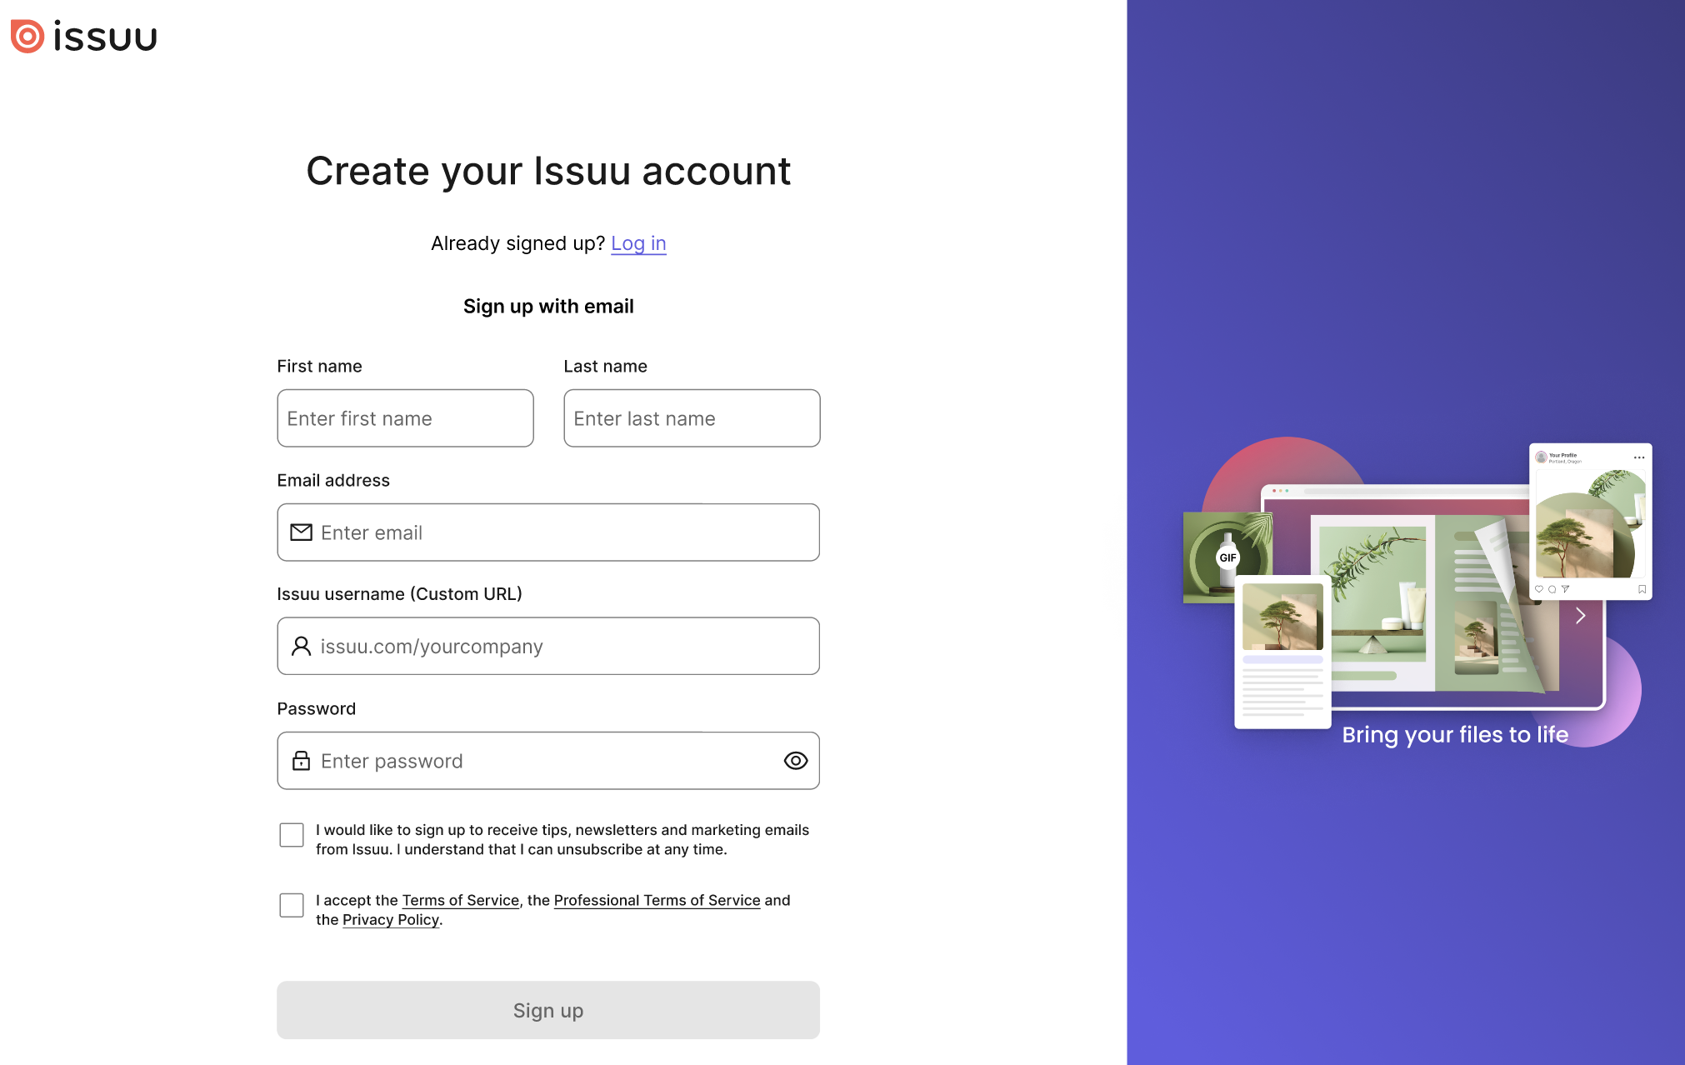The width and height of the screenshot is (1685, 1065).
Task: Accept the Terms of Service checkbox
Action: click(292, 905)
